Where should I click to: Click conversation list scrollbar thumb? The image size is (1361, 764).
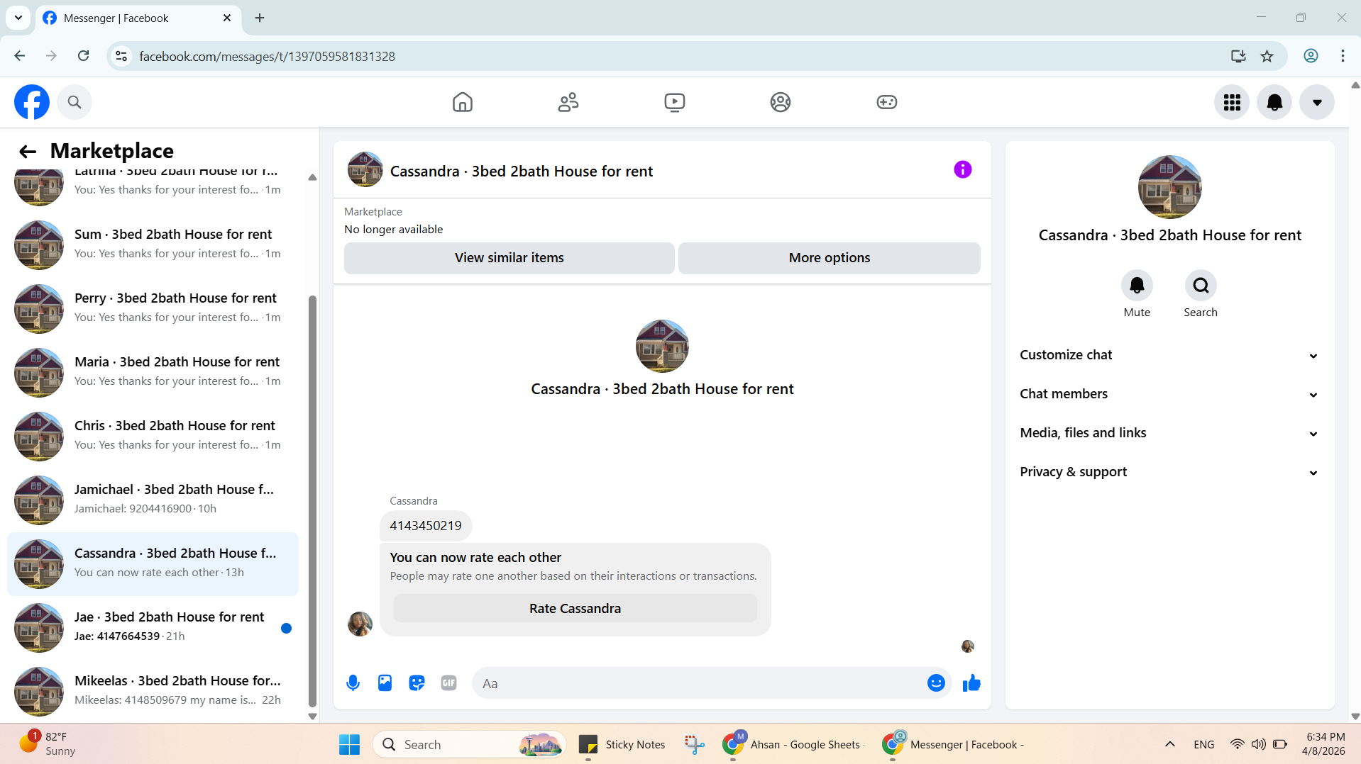coord(312,502)
